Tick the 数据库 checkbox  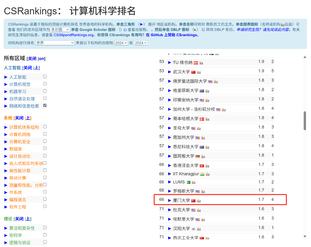[45, 148]
